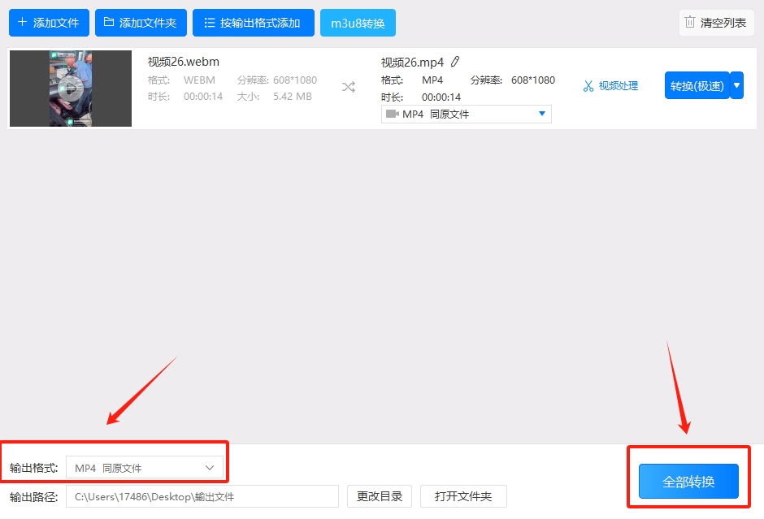Image resolution: width=764 pixels, height=519 pixels.
Task: Click the 添加文件 add file icon button
Action: coord(21,23)
